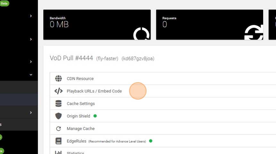Click the Requests 0 value
The width and height of the screenshot is (276, 154).
click(x=165, y=24)
